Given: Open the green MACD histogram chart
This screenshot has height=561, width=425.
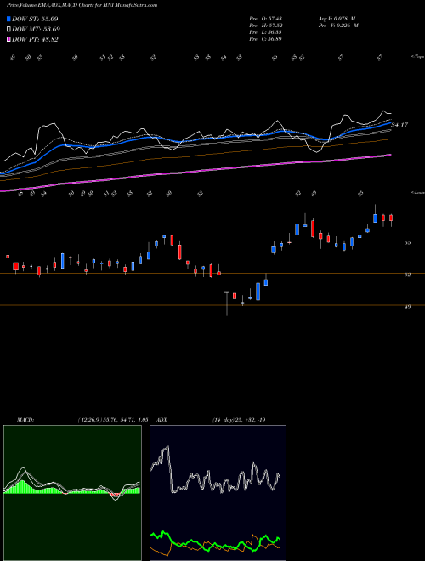Looking at the screenshot, I should point(72,493).
